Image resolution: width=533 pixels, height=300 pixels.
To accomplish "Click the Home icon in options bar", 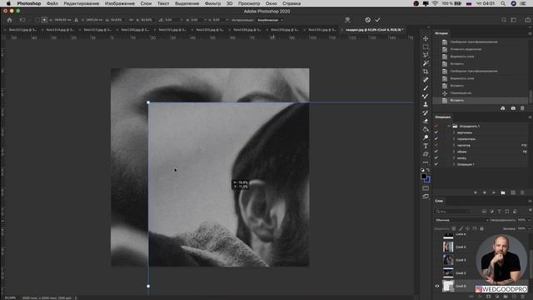I will tap(9, 20).
